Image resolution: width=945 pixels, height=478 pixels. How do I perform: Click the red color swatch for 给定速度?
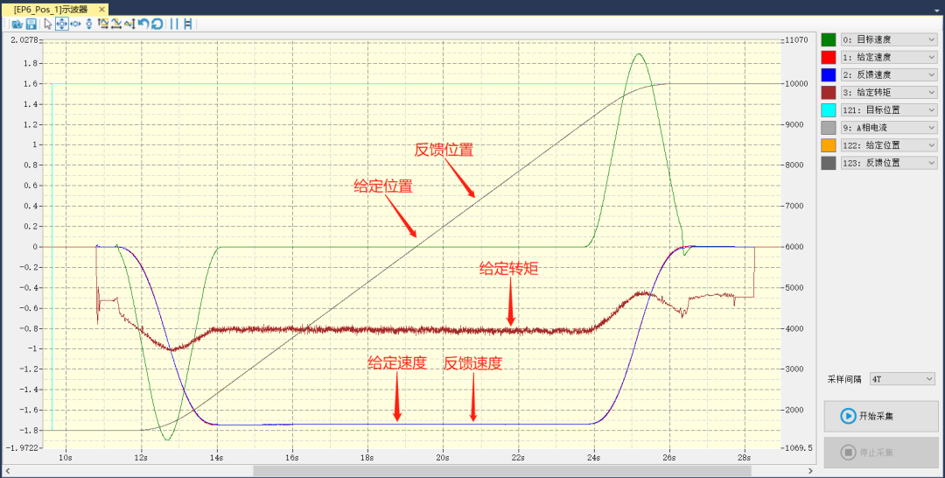pyautogui.click(x=829, y=57)
